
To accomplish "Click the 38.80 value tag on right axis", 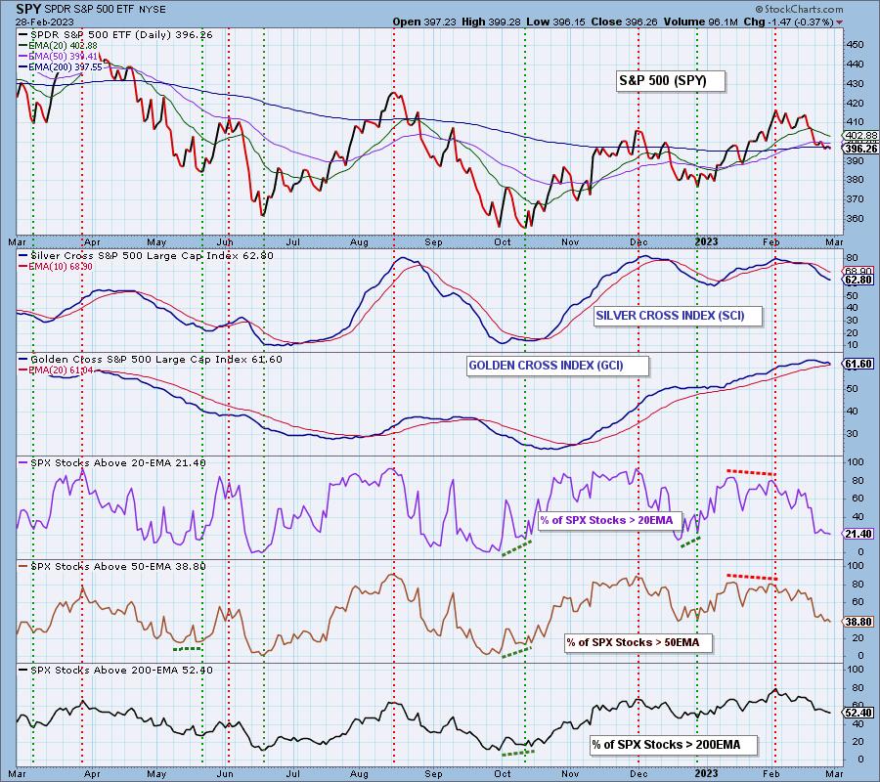I will (x=859, y=622).
